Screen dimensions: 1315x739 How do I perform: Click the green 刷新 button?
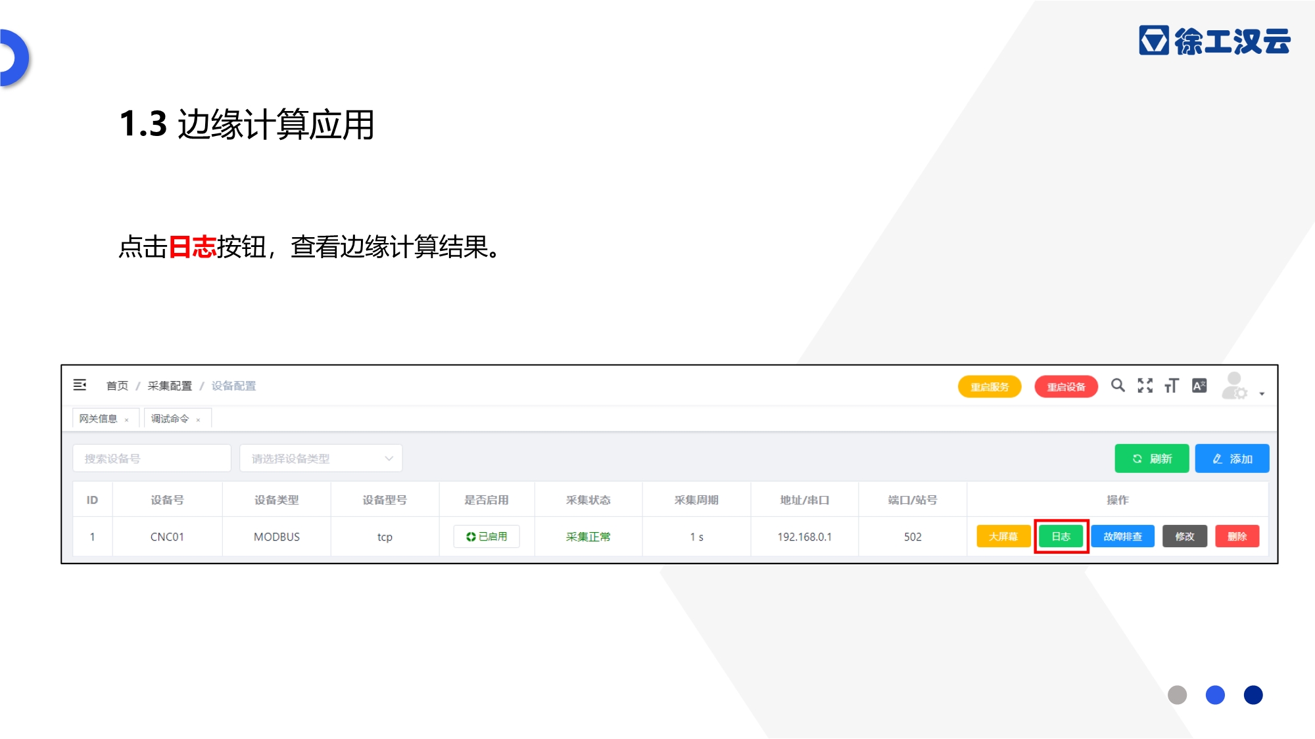point(1152,459)
